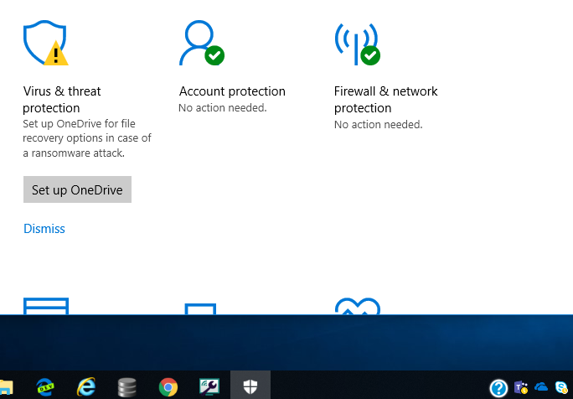
Task: Dismiss the OneDrive recommendation
Action: pos(44,229)
